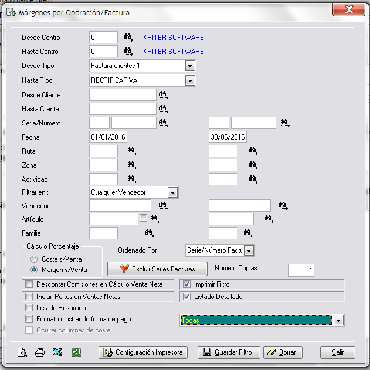Open the Filtrar en dropdown
The width and height of the screenshot is (370, 370).
pos(173,192)
